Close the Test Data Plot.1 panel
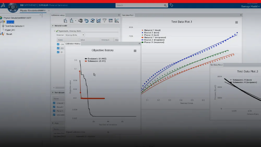 pyautogui.click(x=241, y=15)
